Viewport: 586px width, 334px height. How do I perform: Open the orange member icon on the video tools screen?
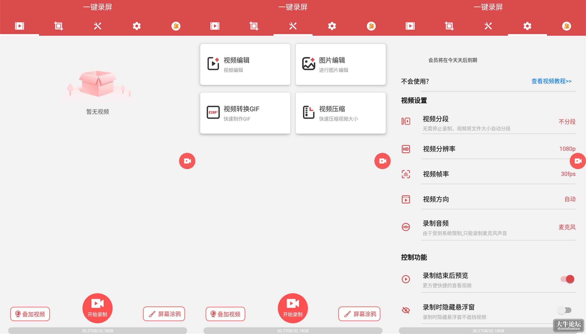371,26
